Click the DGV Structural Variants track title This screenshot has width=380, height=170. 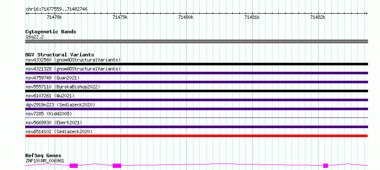point(60,55)
